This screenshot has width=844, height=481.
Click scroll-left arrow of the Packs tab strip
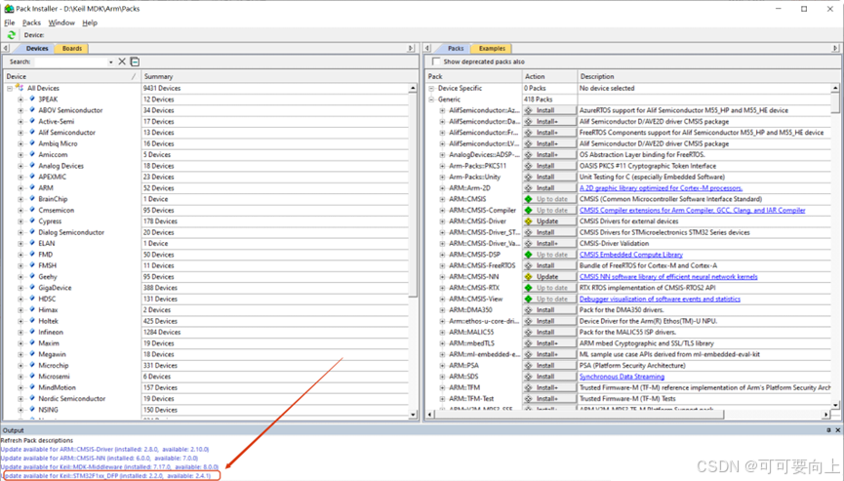[428, 48]
